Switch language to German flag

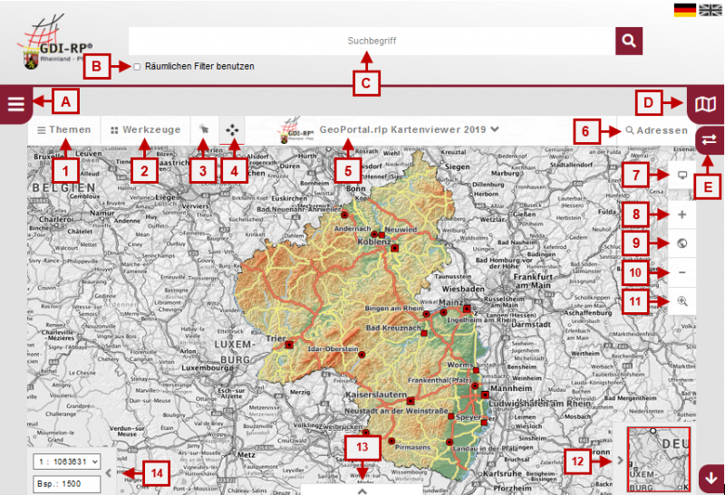tap(685, 10)
